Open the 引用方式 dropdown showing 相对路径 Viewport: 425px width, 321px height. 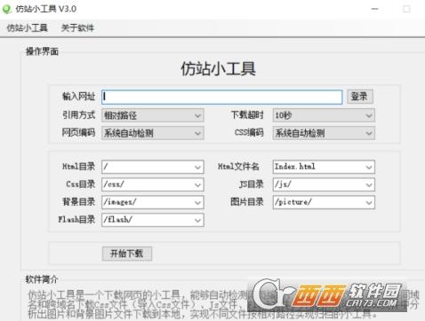coord(153,115)
